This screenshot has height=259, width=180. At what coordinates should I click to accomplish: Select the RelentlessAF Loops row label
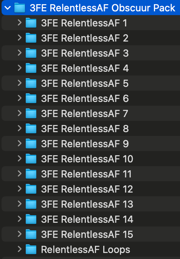pos(85,250)
